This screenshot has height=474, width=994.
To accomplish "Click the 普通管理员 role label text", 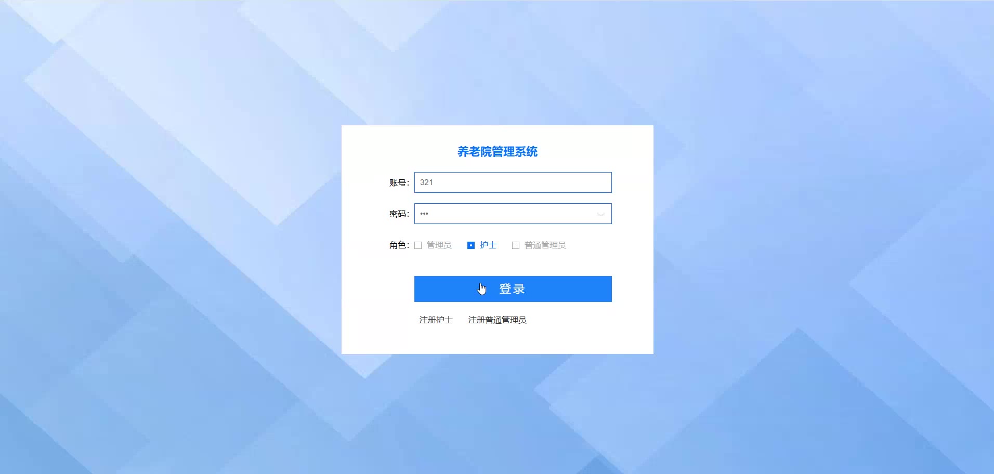I will click(x=545, y=245).
